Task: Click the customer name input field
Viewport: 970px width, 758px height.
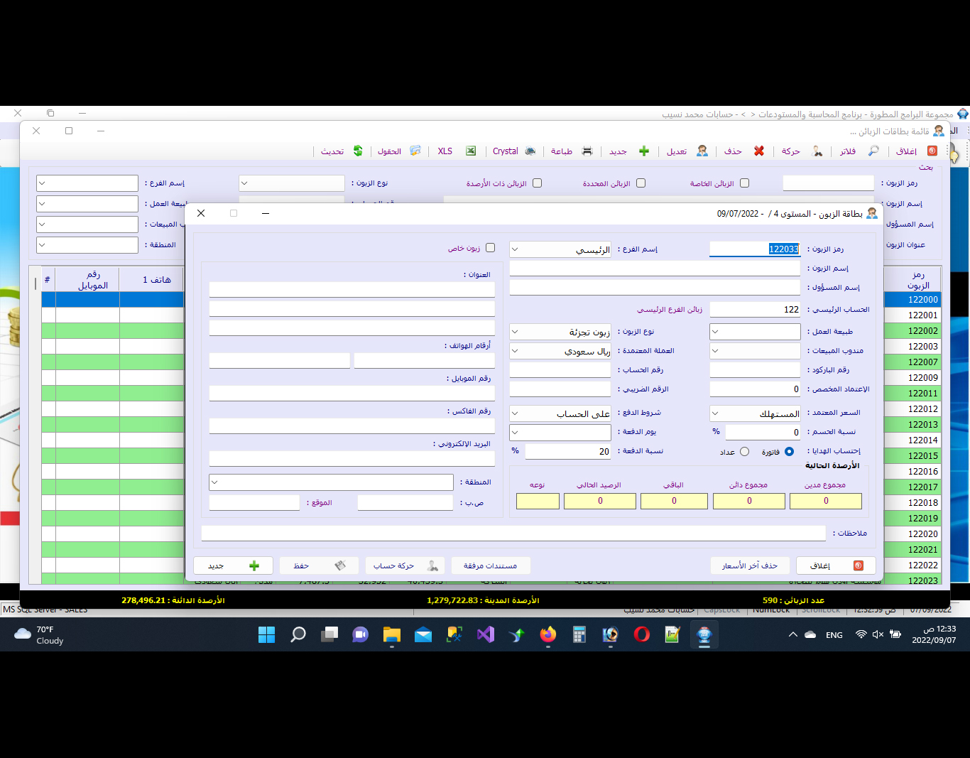Action: pos(654,269)
